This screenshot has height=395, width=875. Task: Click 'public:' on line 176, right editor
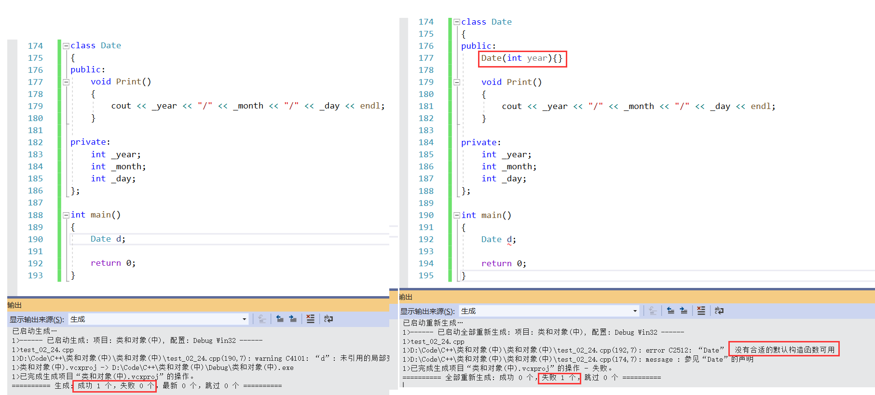tap(479, 46)
